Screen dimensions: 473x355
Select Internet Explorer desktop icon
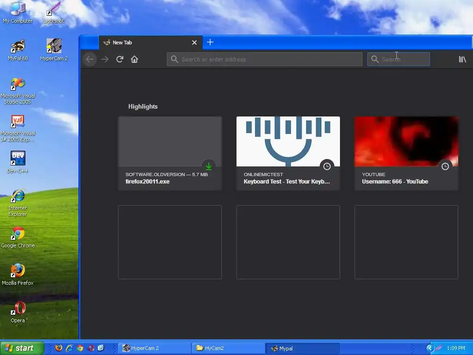point(18,203)
